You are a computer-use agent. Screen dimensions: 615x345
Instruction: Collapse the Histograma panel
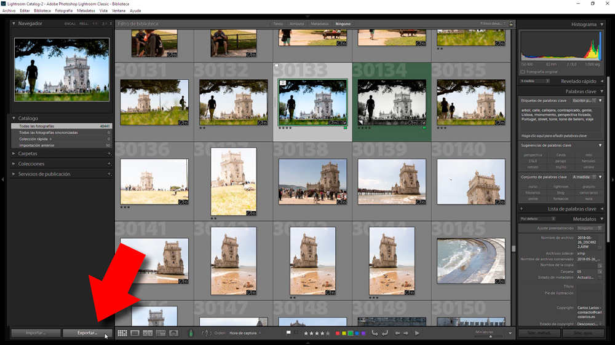coord(601,25)
